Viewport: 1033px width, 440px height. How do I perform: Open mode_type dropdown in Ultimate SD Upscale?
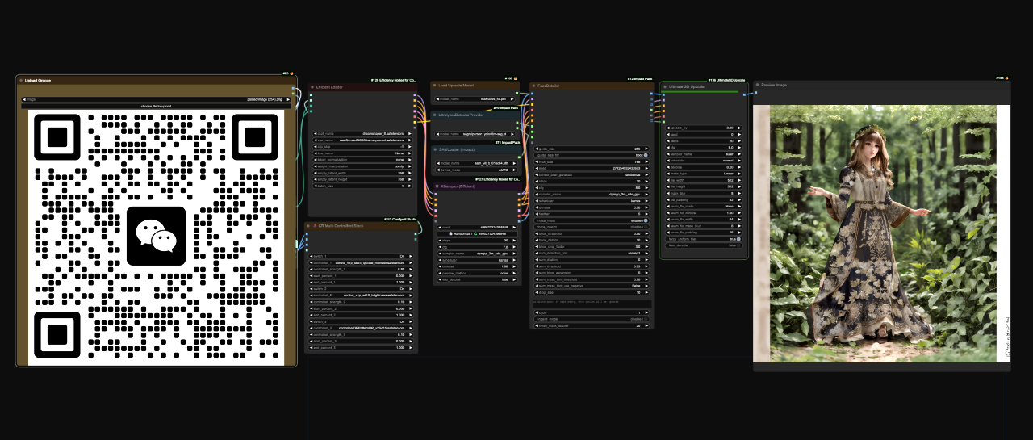pos(704,174)
